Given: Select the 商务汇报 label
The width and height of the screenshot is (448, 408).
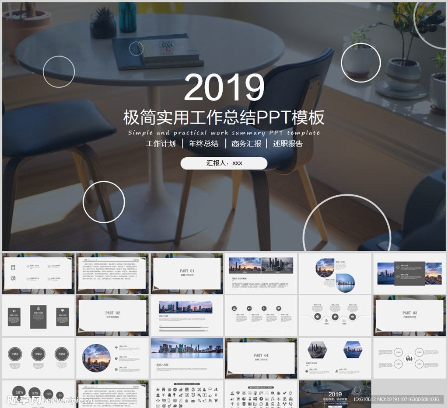Looking at the screenshot, I should click(246, 144).
